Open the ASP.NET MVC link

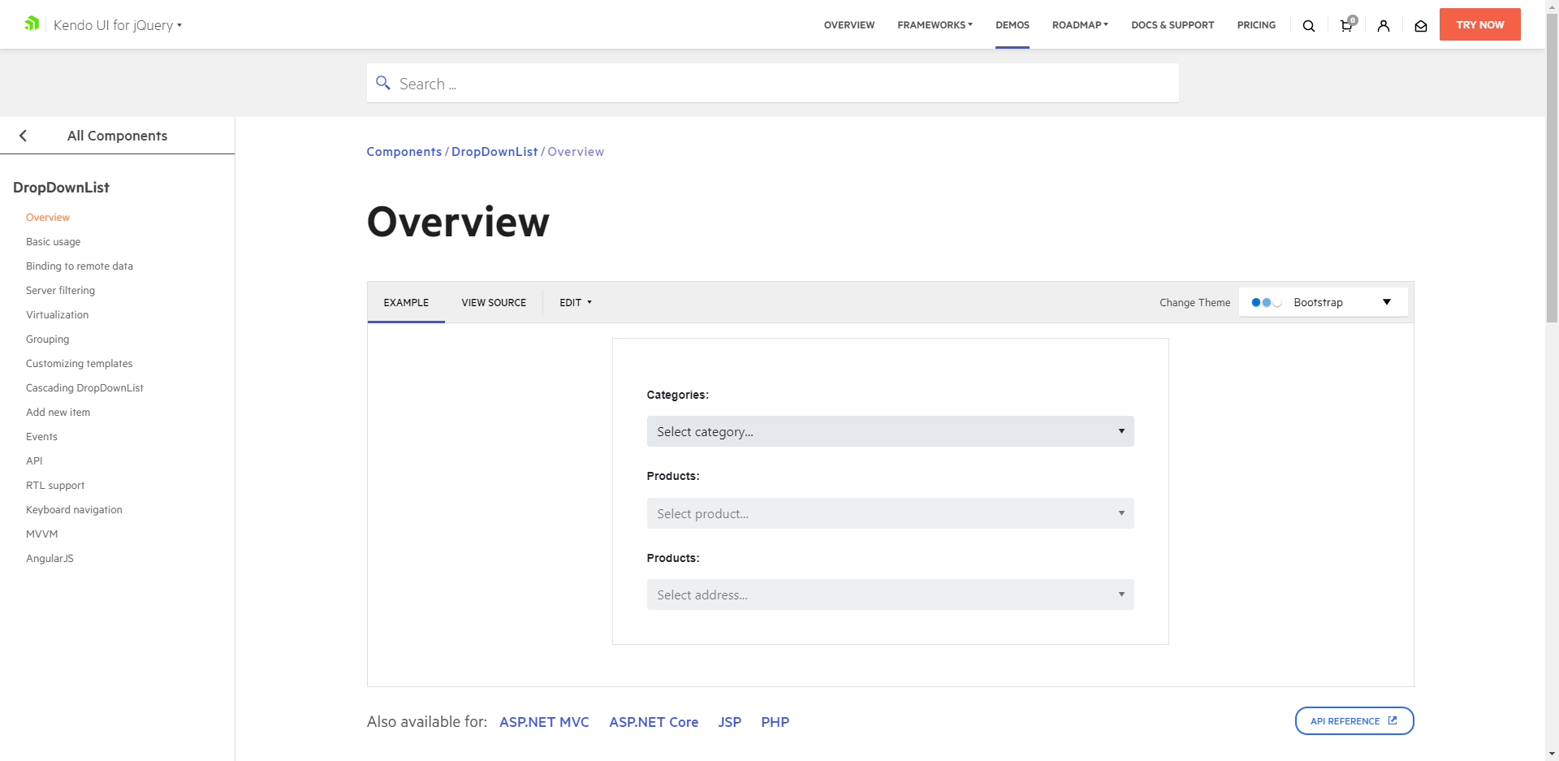[544, 722]
